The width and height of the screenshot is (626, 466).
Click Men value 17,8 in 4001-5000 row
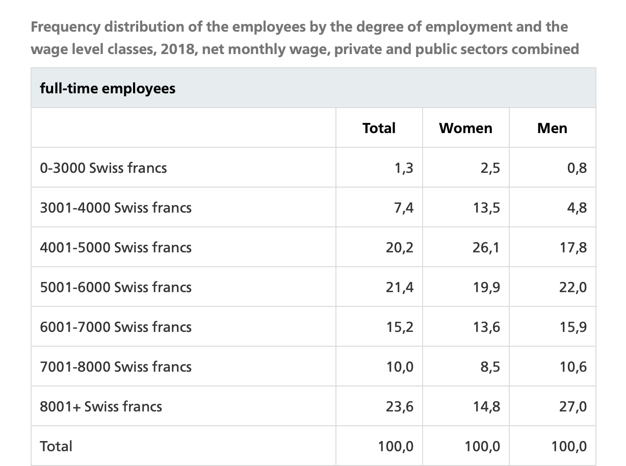tap(573, 247)
